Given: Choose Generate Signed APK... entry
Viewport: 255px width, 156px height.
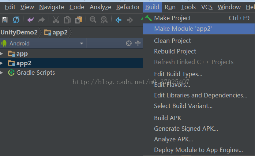Looking at the screenshot, I should pos(199,129).
